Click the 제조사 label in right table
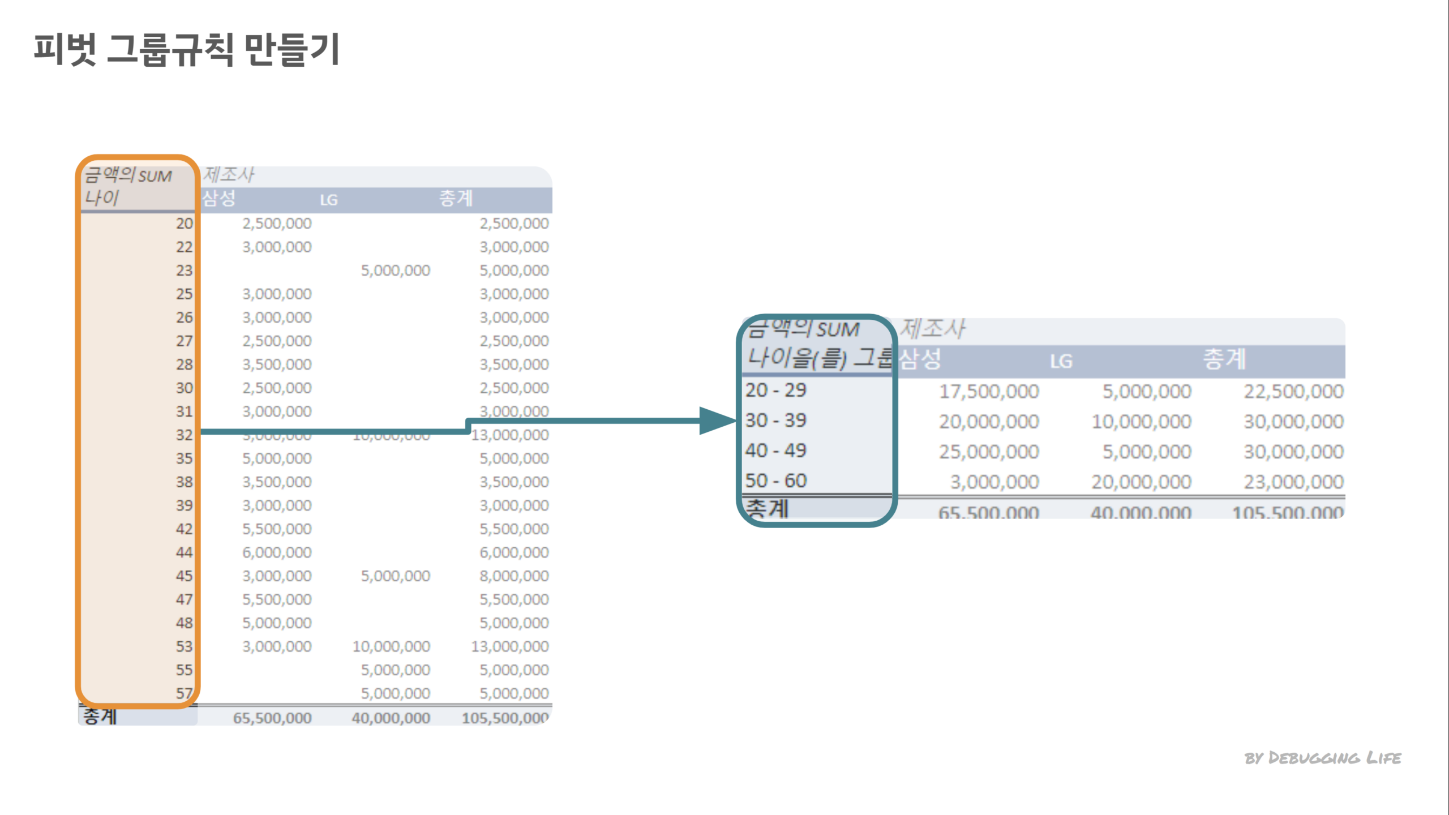The image size is (1449, 815). [933, 329]
